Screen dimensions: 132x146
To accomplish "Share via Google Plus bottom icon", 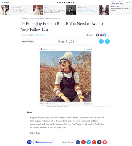I will coord(94,142).
